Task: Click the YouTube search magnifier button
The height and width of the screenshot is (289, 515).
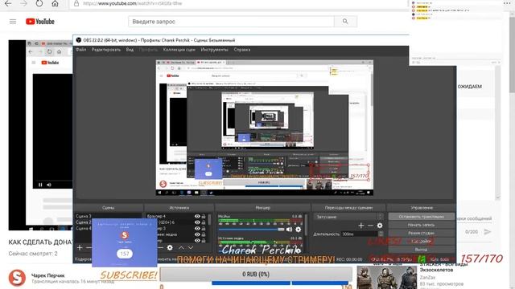Action: tap(345, 22)
